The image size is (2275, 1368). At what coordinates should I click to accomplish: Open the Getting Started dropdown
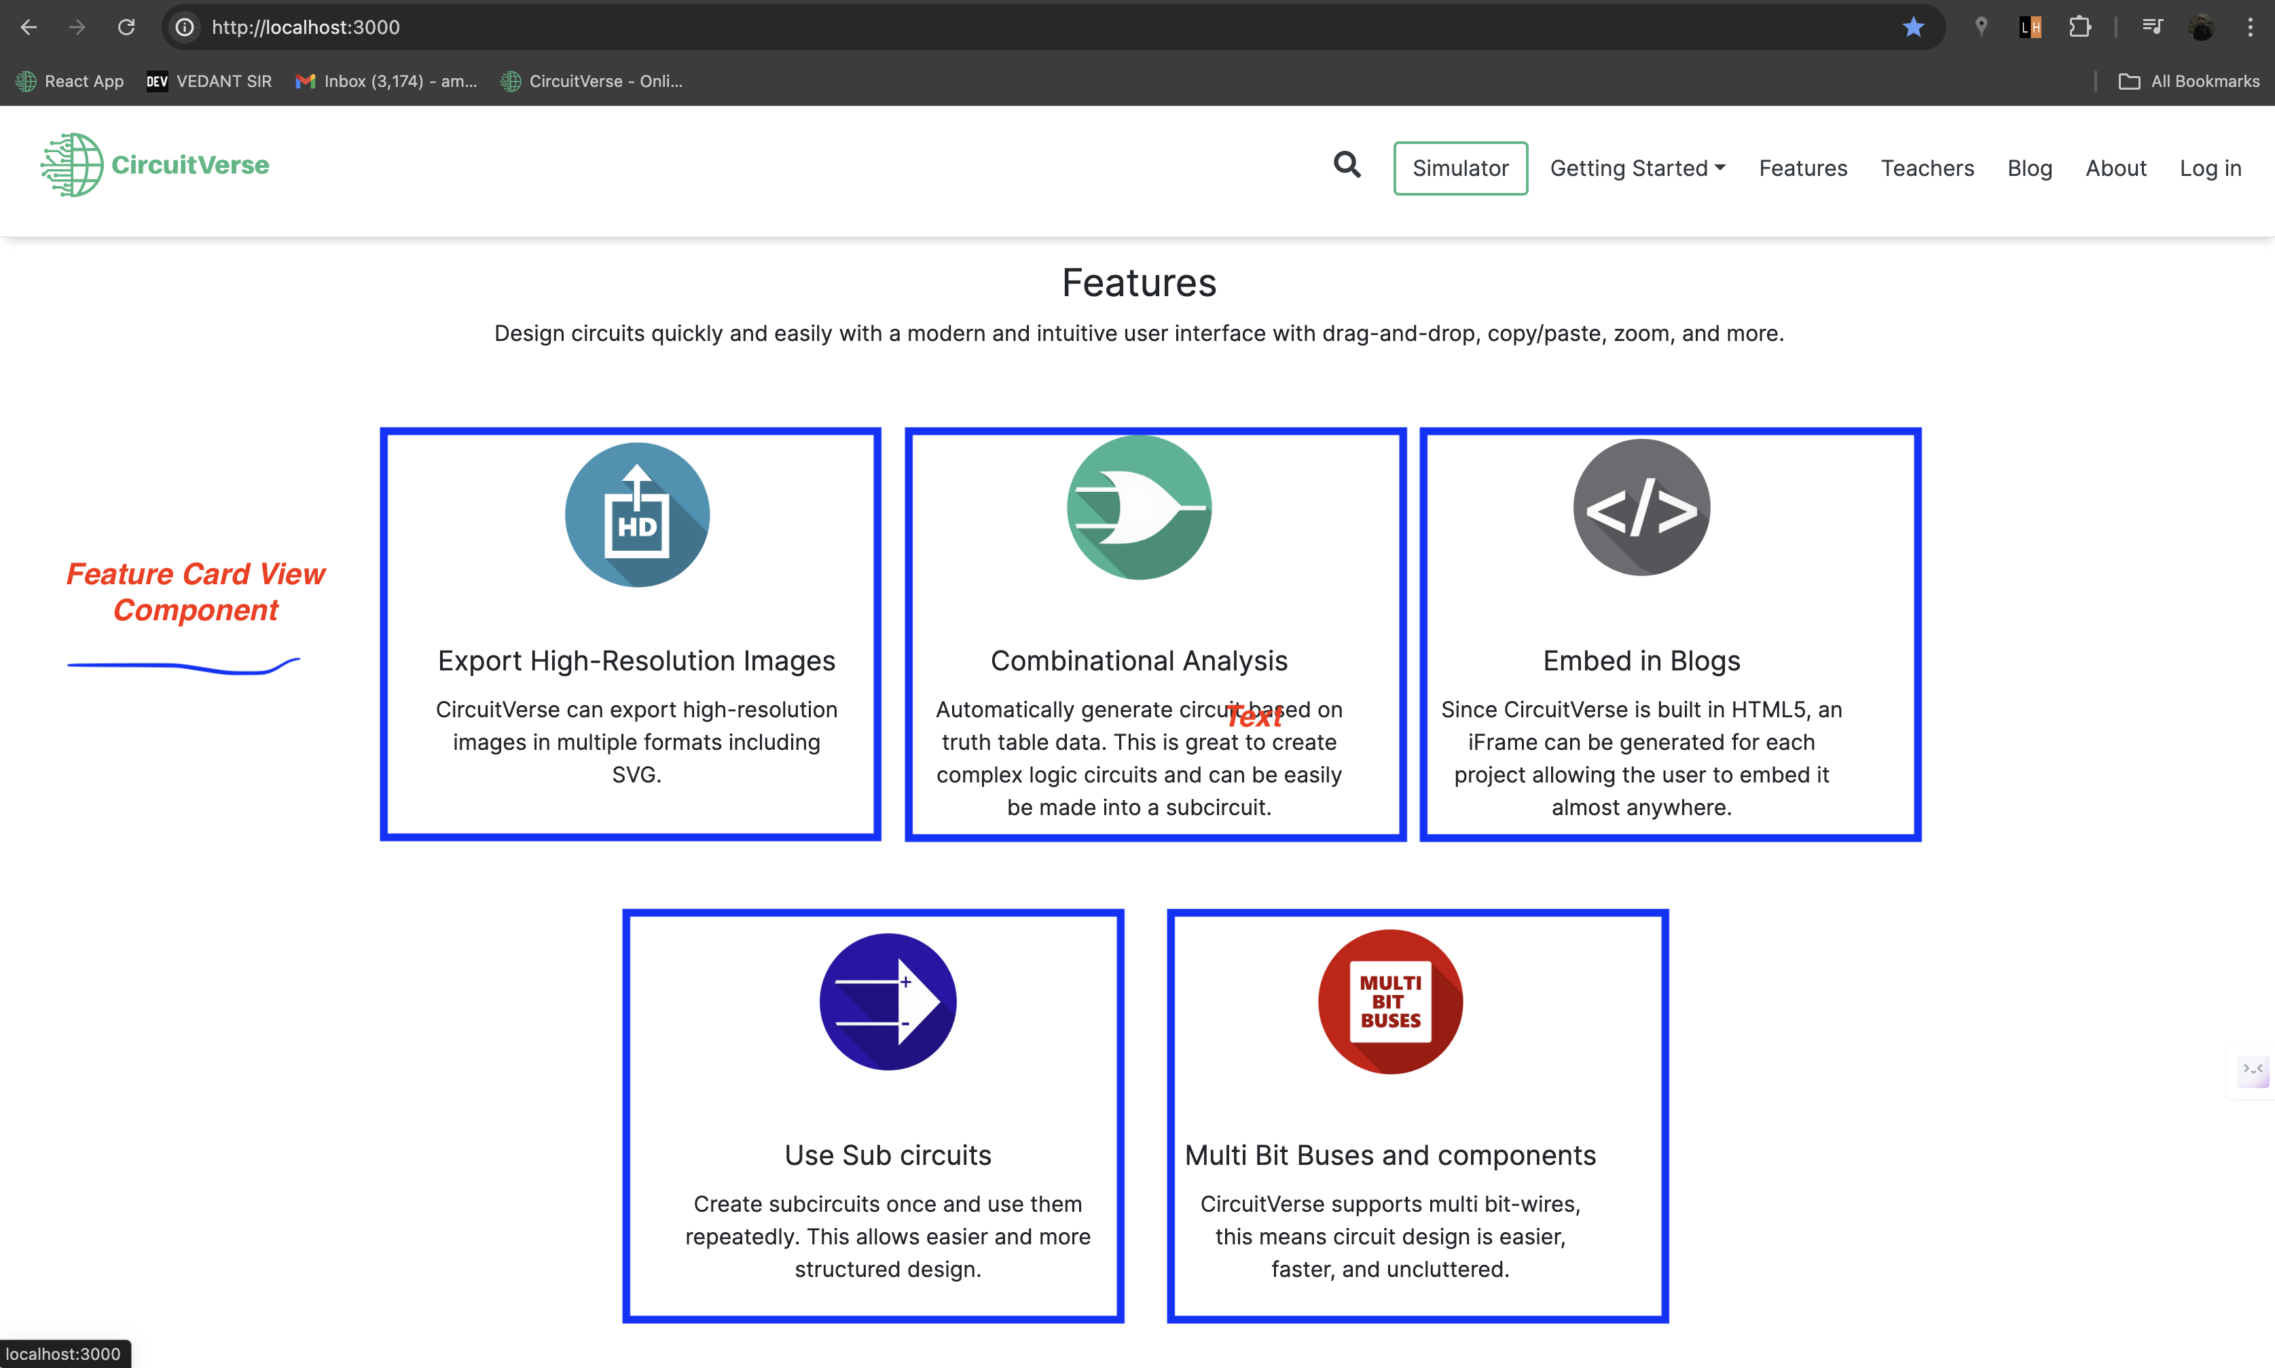click(1637, 168)
